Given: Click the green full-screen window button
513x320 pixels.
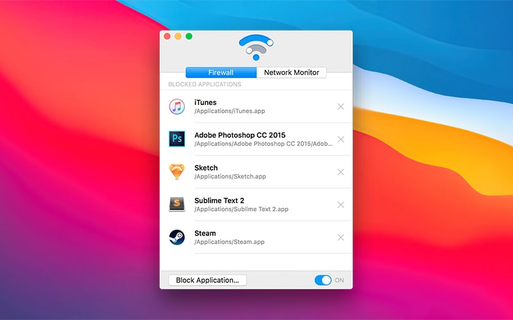Looking at the screenshot, I should pyautogui.click(x=189, y=36).
